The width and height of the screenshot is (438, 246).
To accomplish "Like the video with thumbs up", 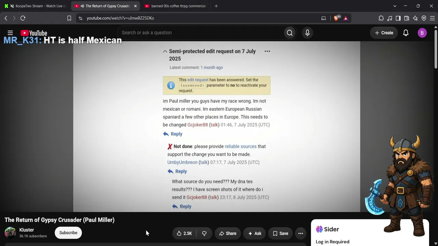I will coord(184,233).
